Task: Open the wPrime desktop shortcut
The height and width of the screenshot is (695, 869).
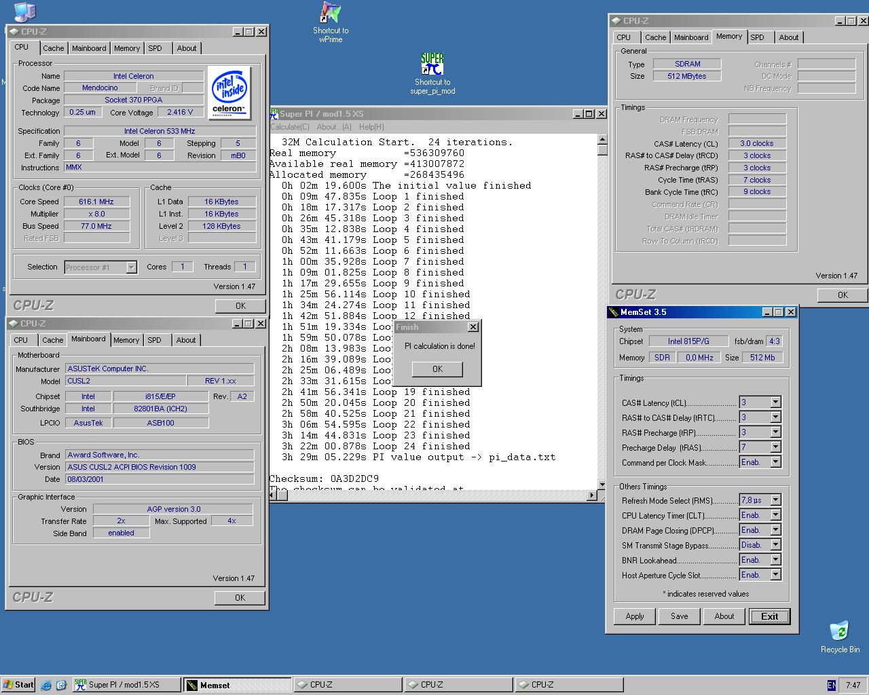Action: pyautogui.click(x=331, y=22)
